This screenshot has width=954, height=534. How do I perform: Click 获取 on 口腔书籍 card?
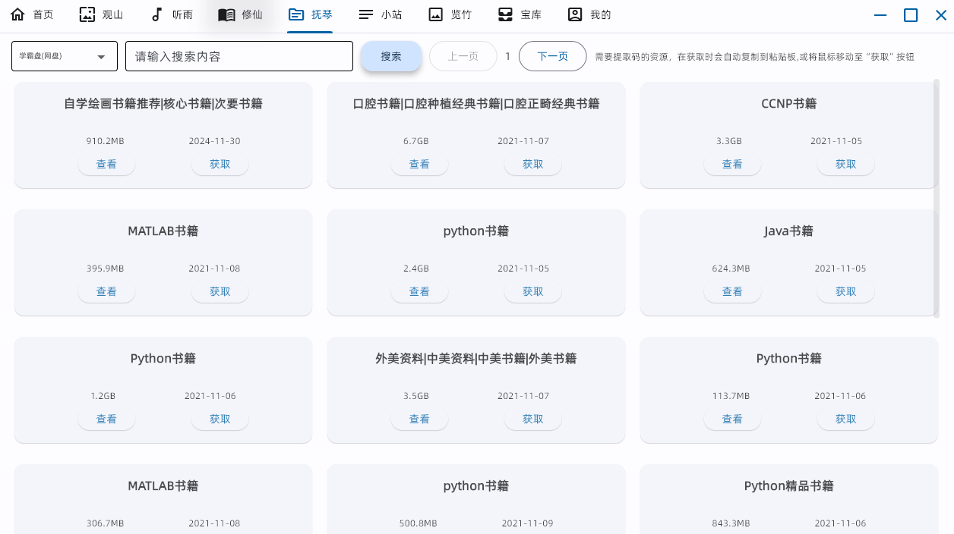532,164
